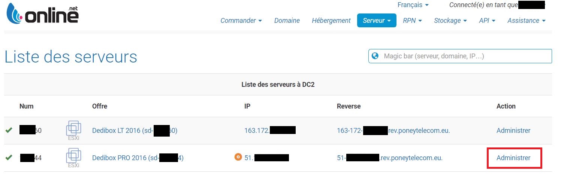Open the 51- reverse poneytelecom link
Image resolution: width=567 pixels, height=177 pixels.
[390, 158]
